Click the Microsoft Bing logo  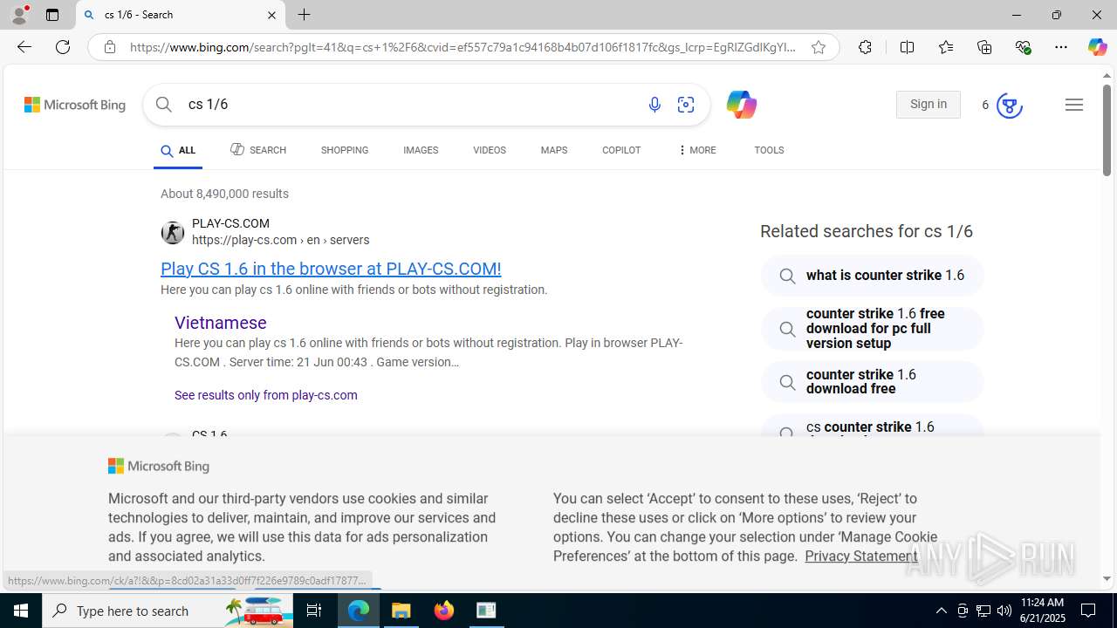pos(75,105)
